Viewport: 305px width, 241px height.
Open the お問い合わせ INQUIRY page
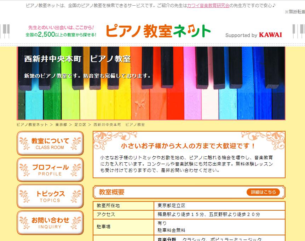coord(50,223)
